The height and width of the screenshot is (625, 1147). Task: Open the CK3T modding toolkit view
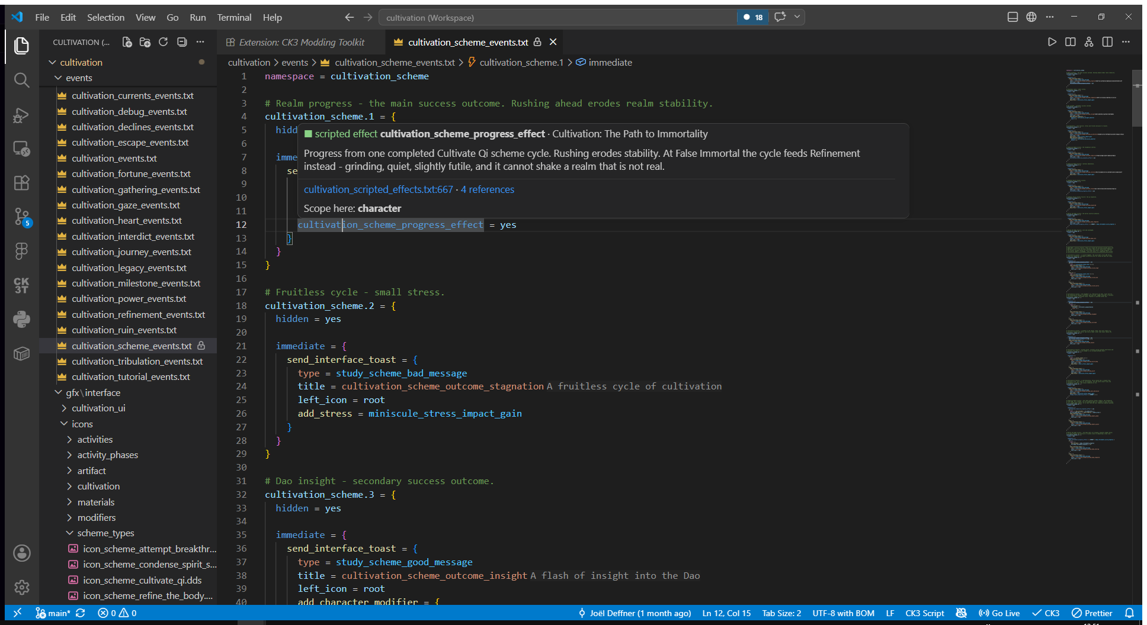(21, 285)
